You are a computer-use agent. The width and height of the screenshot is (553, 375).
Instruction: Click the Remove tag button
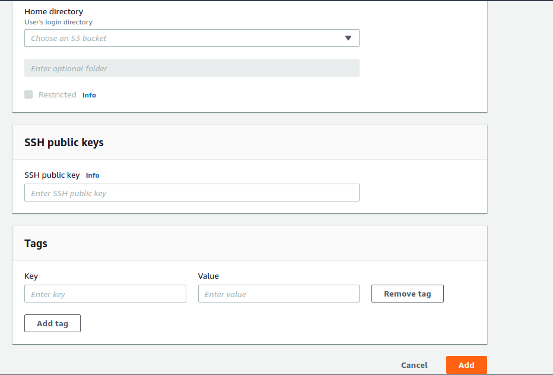(x=408, y=294)
